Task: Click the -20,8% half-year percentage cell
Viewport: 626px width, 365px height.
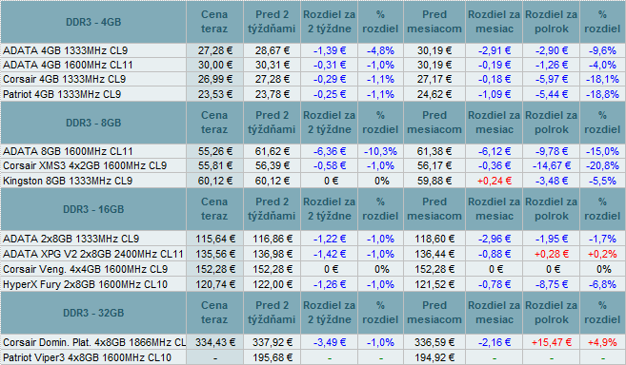Action: coord(602,165)
